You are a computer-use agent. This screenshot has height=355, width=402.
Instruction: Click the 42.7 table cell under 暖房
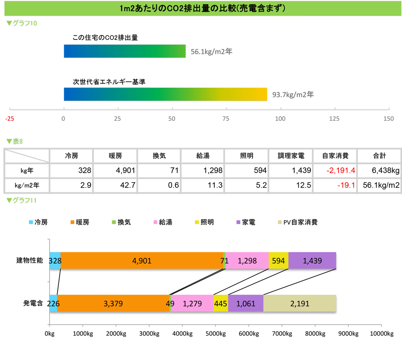pyautogui.click(x=115, y=185)
